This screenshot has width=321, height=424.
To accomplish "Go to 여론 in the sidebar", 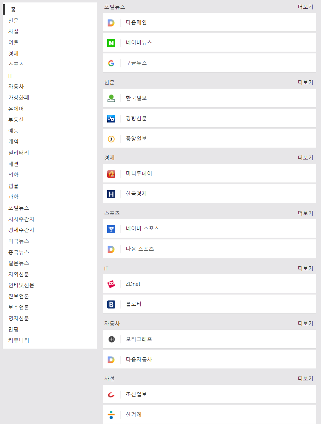I will click(13, 43).
